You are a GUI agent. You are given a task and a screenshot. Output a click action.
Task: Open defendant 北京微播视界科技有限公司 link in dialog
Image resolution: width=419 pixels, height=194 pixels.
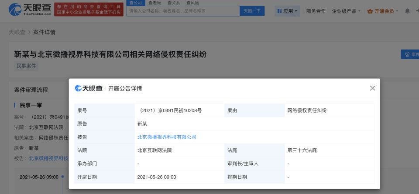(167, 137)
